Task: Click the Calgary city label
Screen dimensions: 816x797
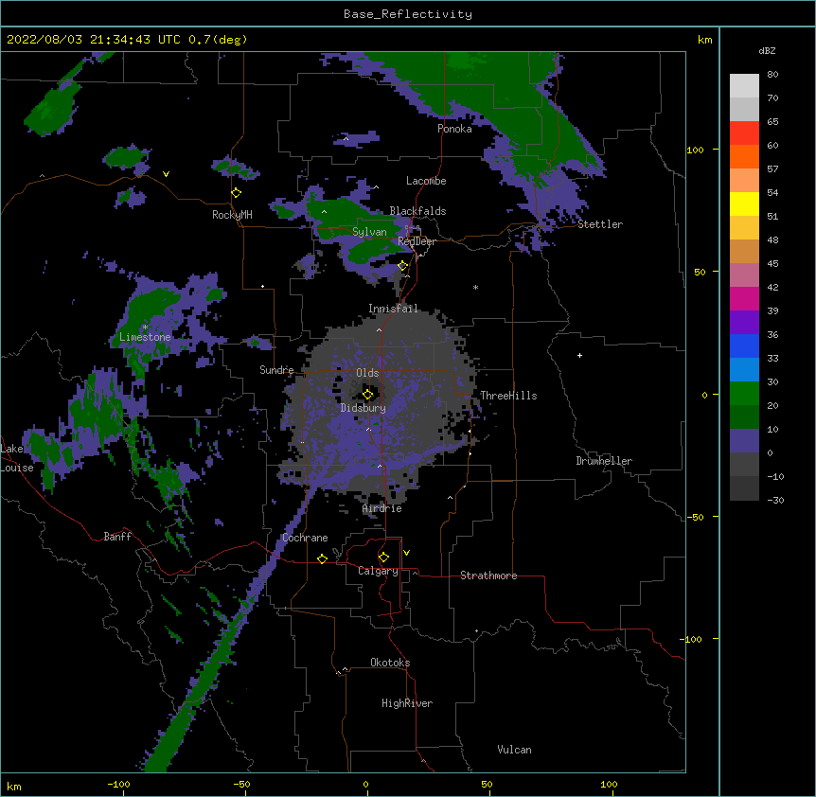Action: click(x=378, y=571)
